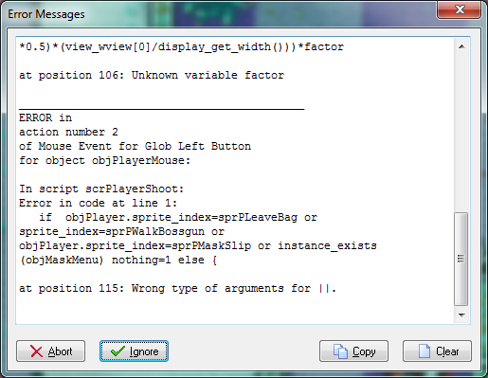Click the green checkmark icon on Ignore
This screenshot has width=488, height=378.
pyautogui.click(x=117, y=351)
